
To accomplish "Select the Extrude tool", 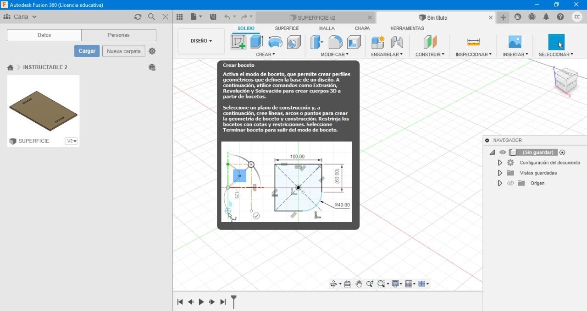I will [x=256, y=42].
